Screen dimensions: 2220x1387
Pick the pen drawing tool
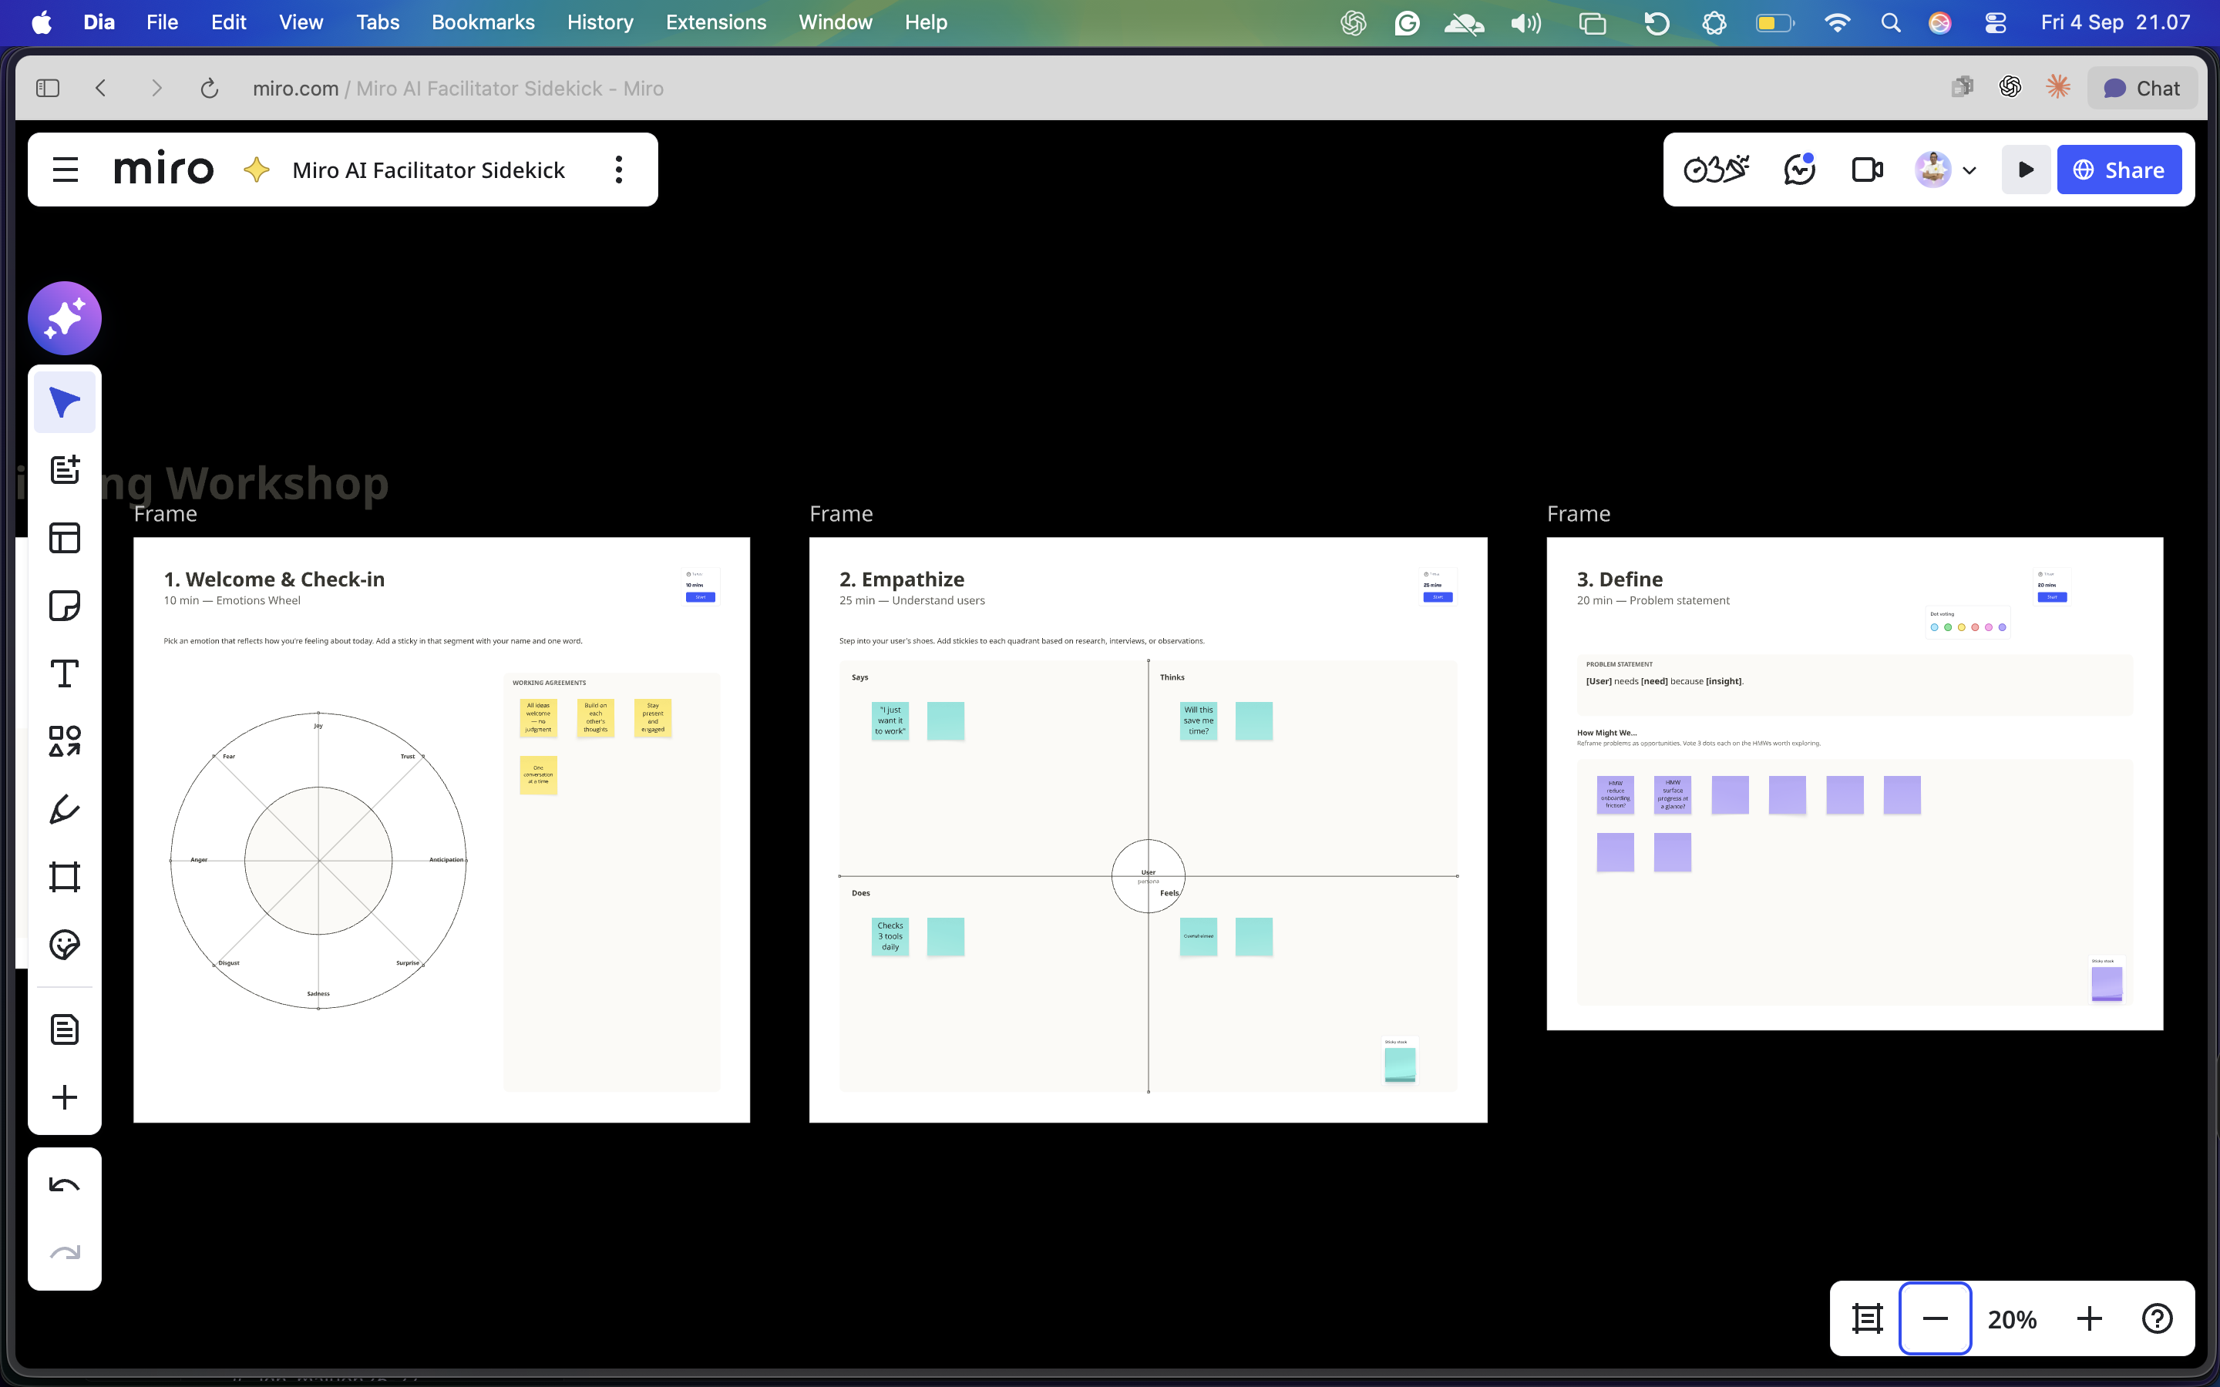(x=64, y=809)
